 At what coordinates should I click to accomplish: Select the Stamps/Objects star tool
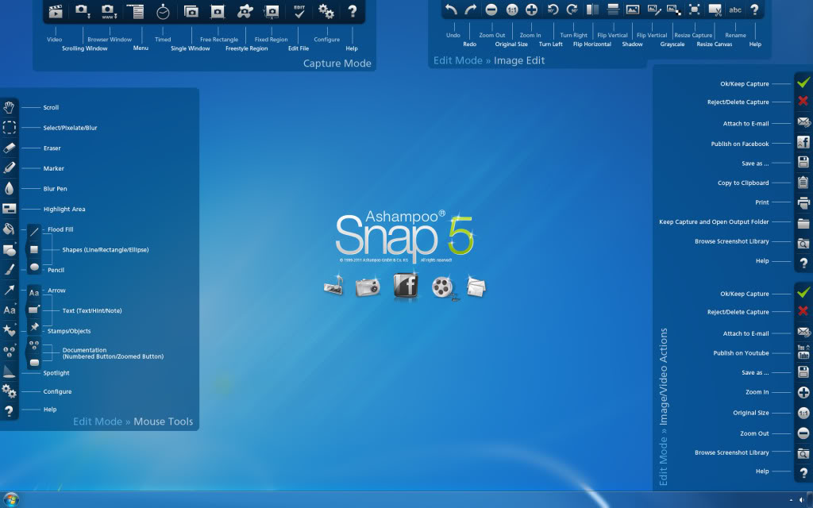9,330
